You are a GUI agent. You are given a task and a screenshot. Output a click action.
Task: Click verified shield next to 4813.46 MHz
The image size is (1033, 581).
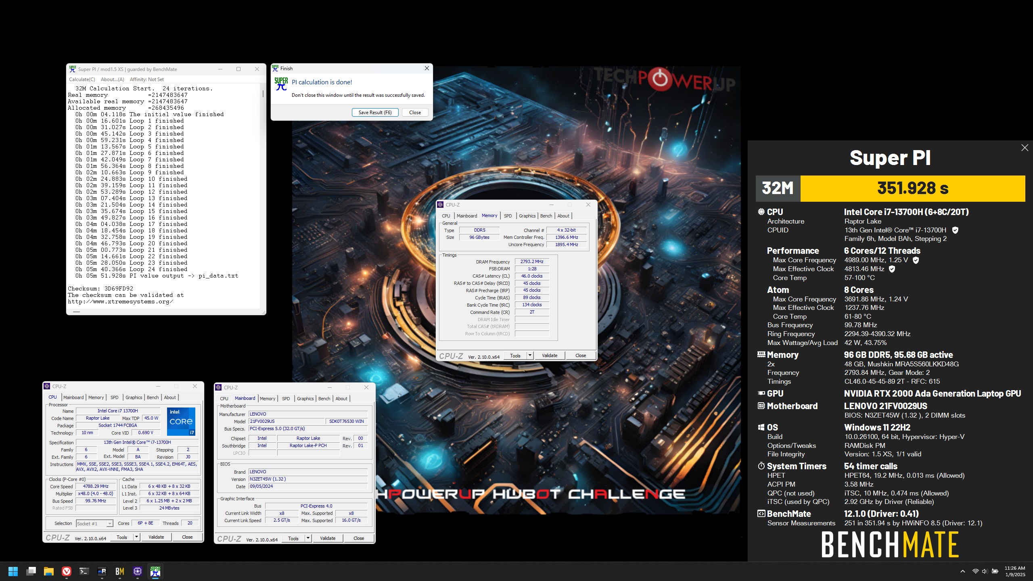pyautogui.click(x=892, y=269)
